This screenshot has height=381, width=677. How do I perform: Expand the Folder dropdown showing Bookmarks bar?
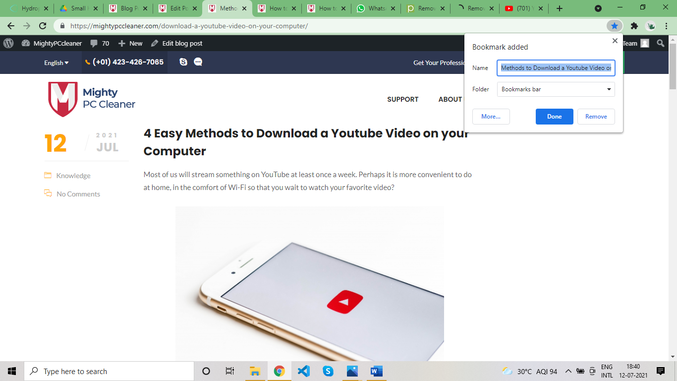[556, 89]
